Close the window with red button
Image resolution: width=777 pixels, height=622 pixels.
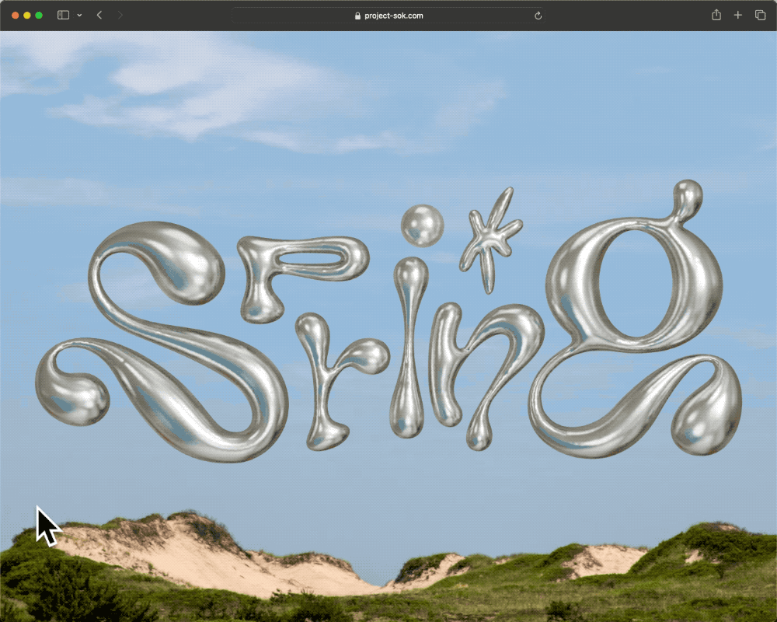click(x=16, y=16)
